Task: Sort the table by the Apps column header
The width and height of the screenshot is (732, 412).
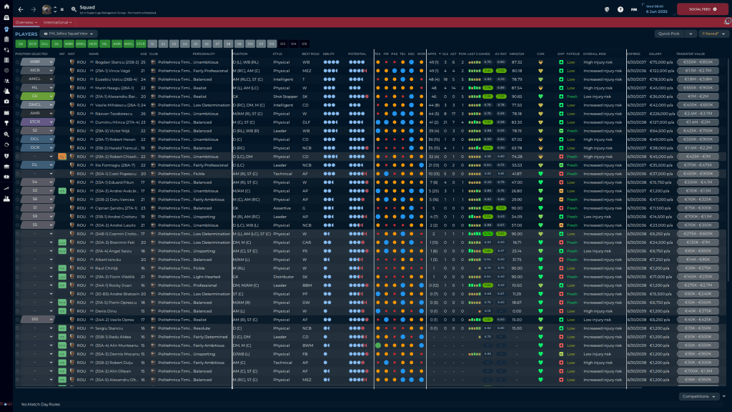Action: click(x=432, y=54)
